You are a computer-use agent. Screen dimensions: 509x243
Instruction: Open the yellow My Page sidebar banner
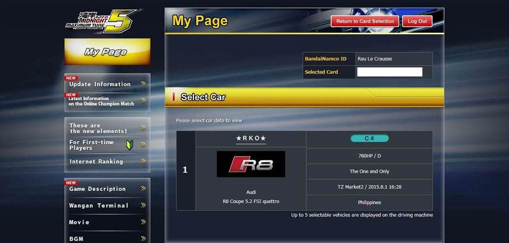[x=107, y=52]
